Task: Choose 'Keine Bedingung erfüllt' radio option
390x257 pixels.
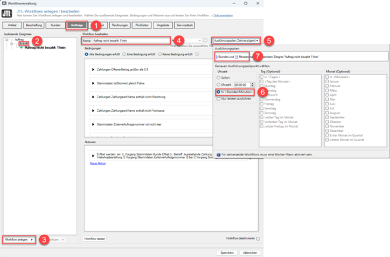Action: (160, 54)
